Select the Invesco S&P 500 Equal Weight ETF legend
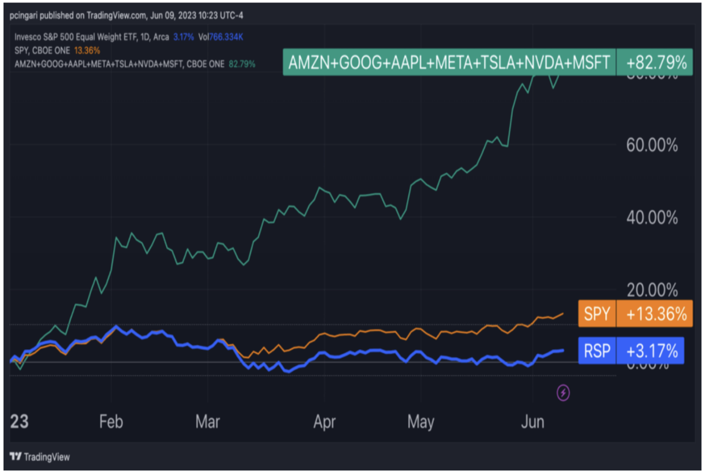Image resolution: width=705 pixels, height=474 pixels. [92, 37]
